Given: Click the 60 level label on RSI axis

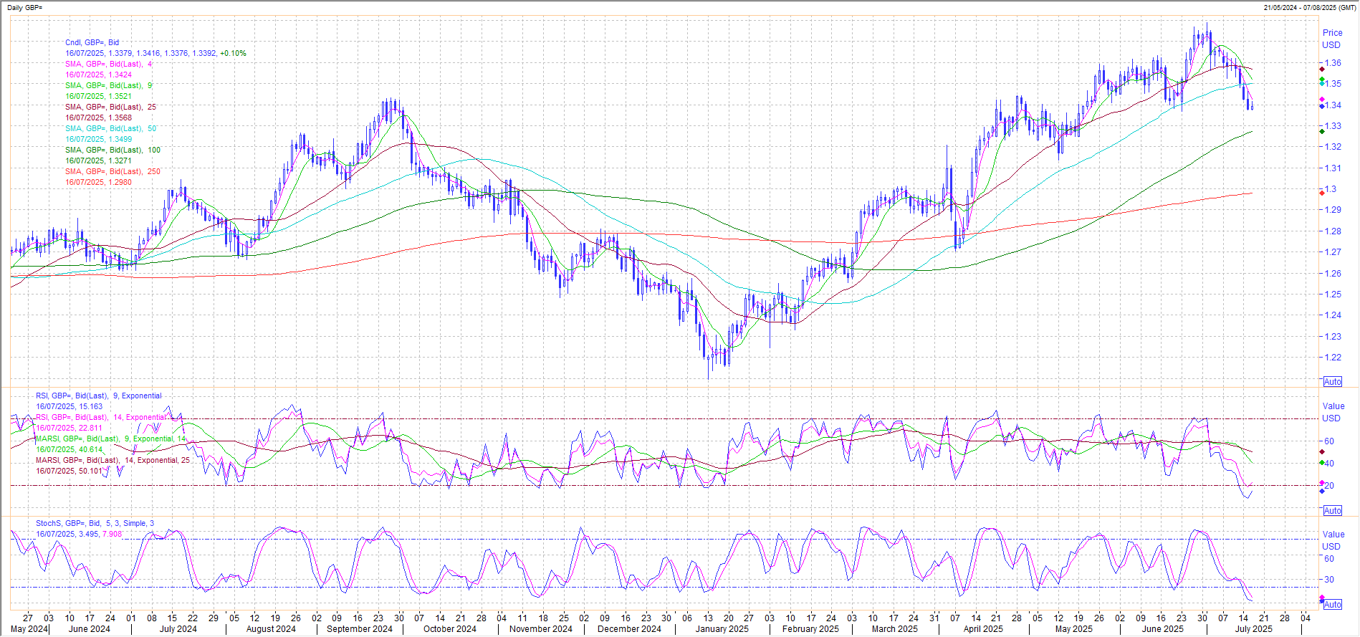Looking at the screenshot, I should click(1329, 441).
